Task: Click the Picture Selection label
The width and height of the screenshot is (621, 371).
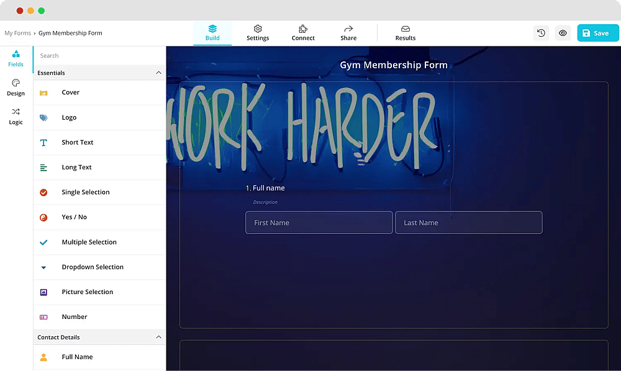Action: pyautogui.click(x=88, y=292)
